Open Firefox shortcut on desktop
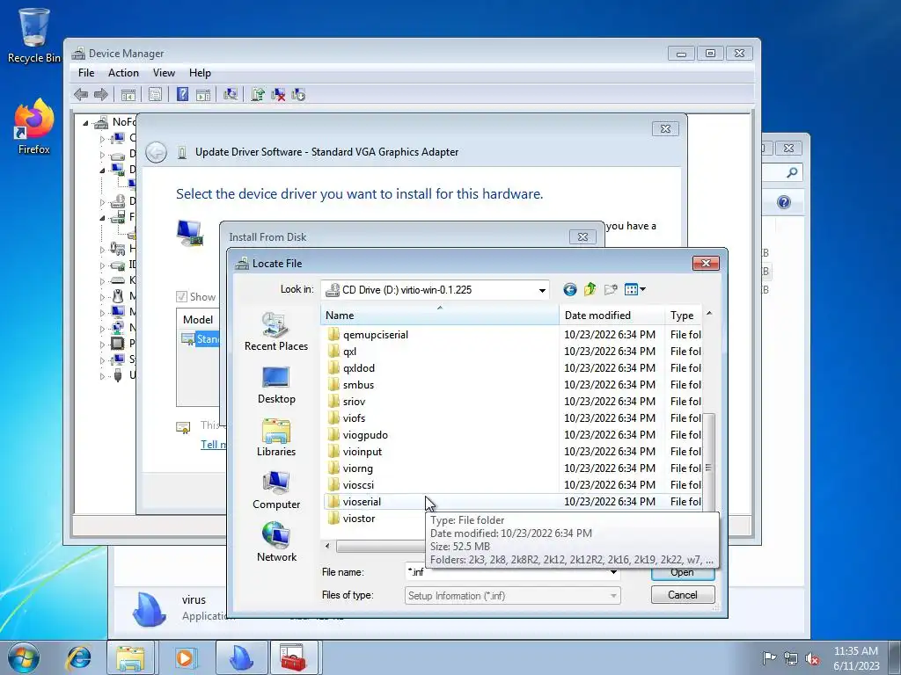 coord(34,127)
